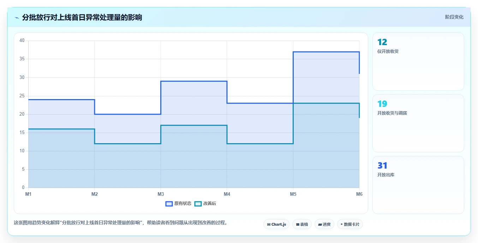Click the M5 x-axis label
478x243 pixels.
[293, 194]
